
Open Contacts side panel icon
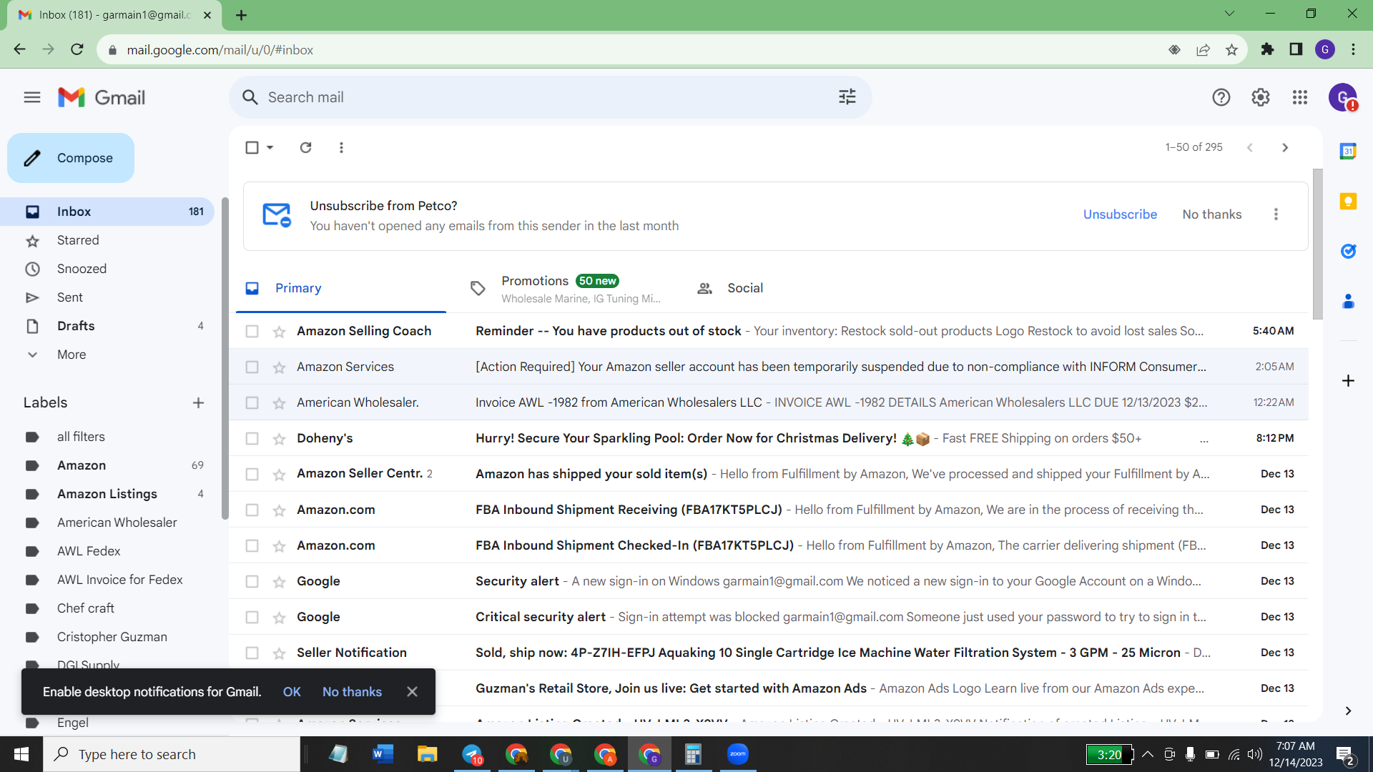(1348, 302)
